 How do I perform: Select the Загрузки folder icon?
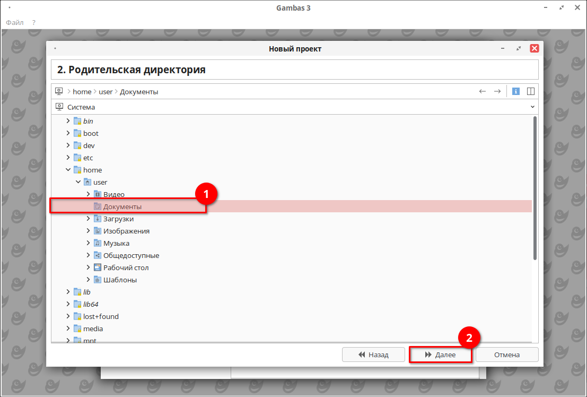click(x=98, y=219)
